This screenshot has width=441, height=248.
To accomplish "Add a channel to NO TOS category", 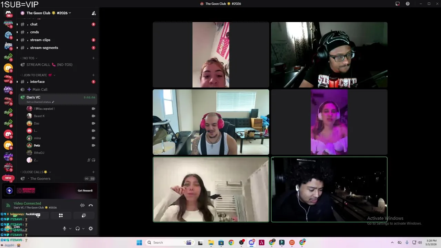I will click(x=93, y=58).
